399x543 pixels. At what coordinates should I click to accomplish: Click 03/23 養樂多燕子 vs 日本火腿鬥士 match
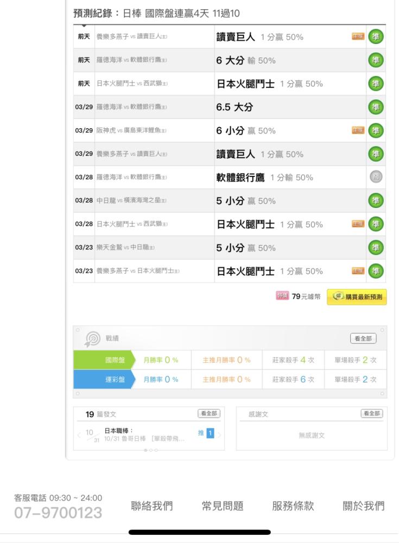pos(138,271)
